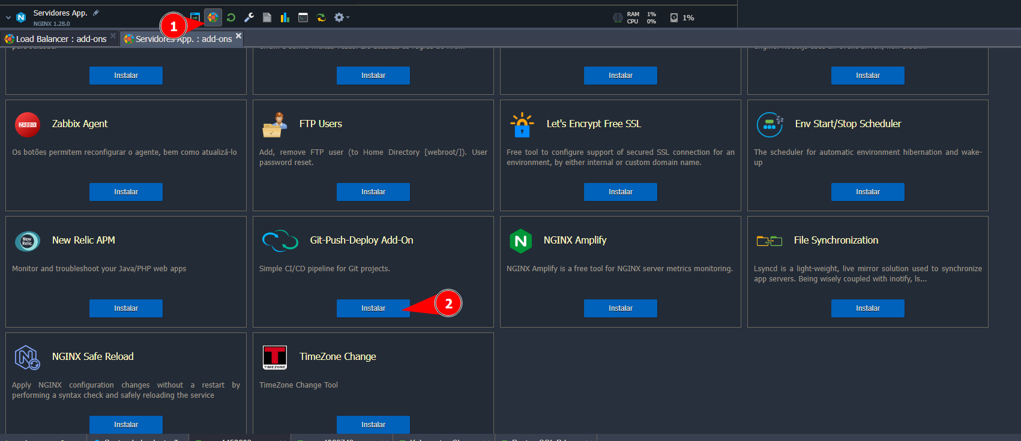1021x441 pixels.
Task: Collapse the Servidores App. node chevron
Action: click(8, 18)
